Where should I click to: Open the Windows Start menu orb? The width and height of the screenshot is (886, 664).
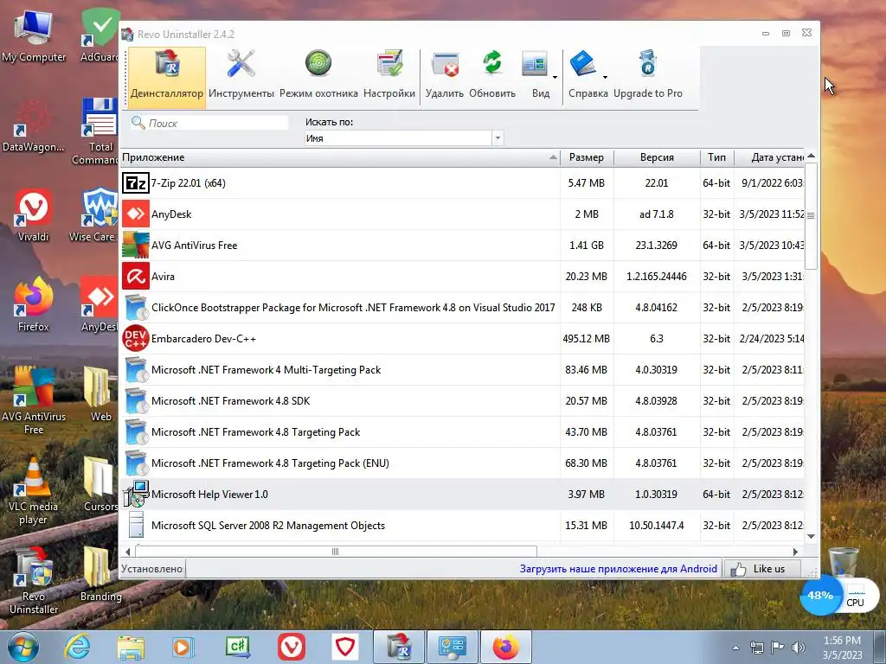pyautogui.click(x=22, y=647)
